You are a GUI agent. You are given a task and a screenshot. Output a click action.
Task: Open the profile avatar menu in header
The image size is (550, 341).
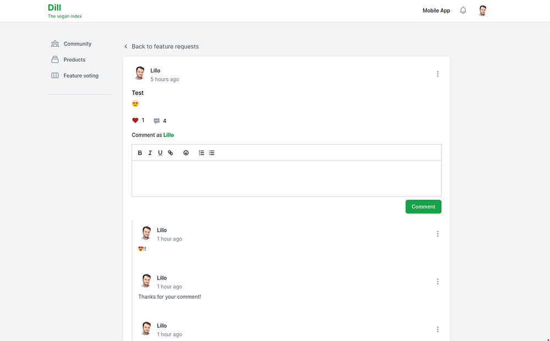tap(483, 10)
